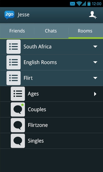The image size is (103, 172).
Task: Open the add friend icon
Action: (93, 15)
